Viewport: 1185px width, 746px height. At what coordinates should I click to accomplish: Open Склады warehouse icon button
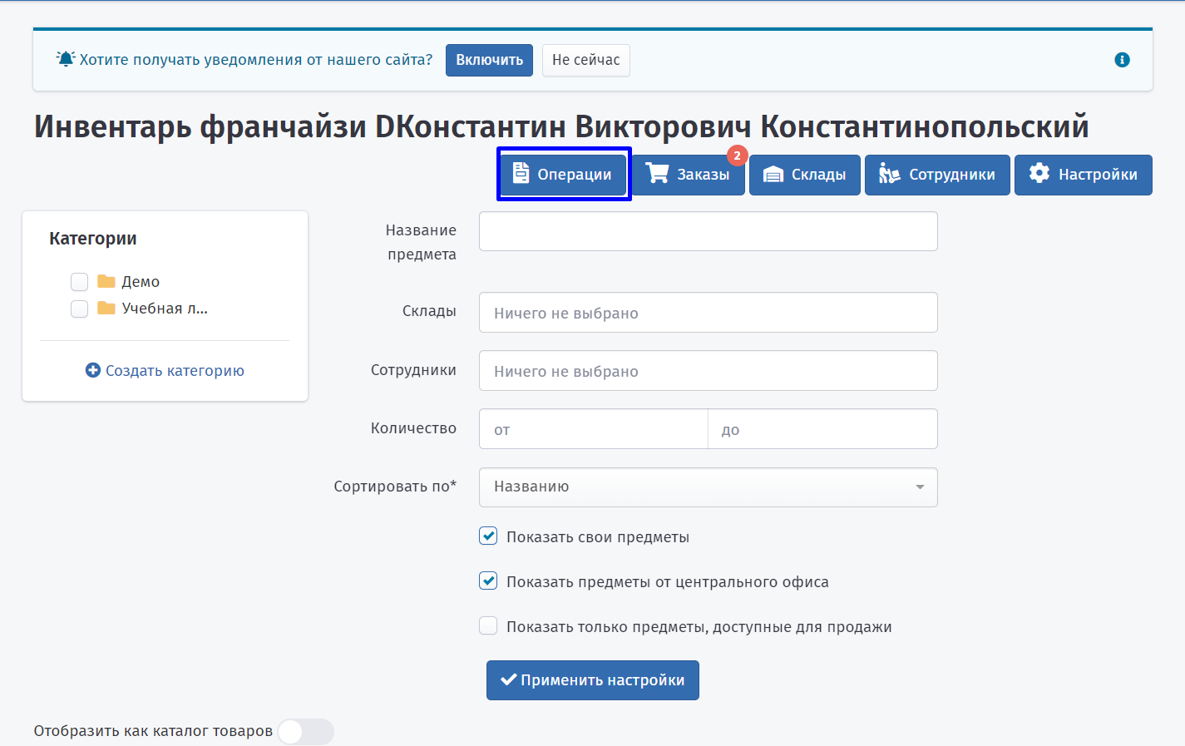point(773,175)
